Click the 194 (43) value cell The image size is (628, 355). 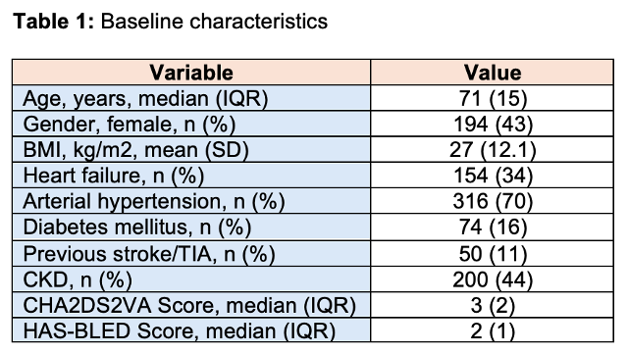click(493, 124)
